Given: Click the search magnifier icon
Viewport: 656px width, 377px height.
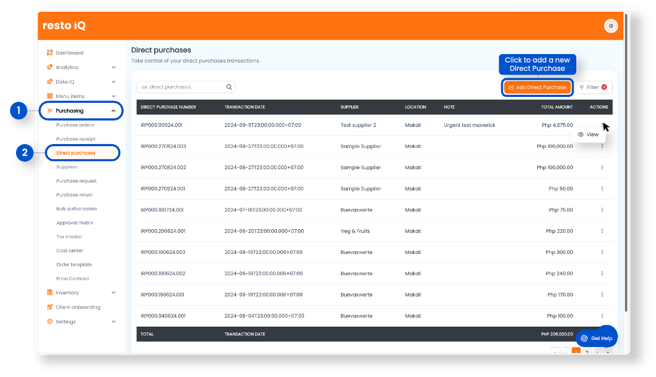Looking at the screenshot, I should click(x=229, y=87).
